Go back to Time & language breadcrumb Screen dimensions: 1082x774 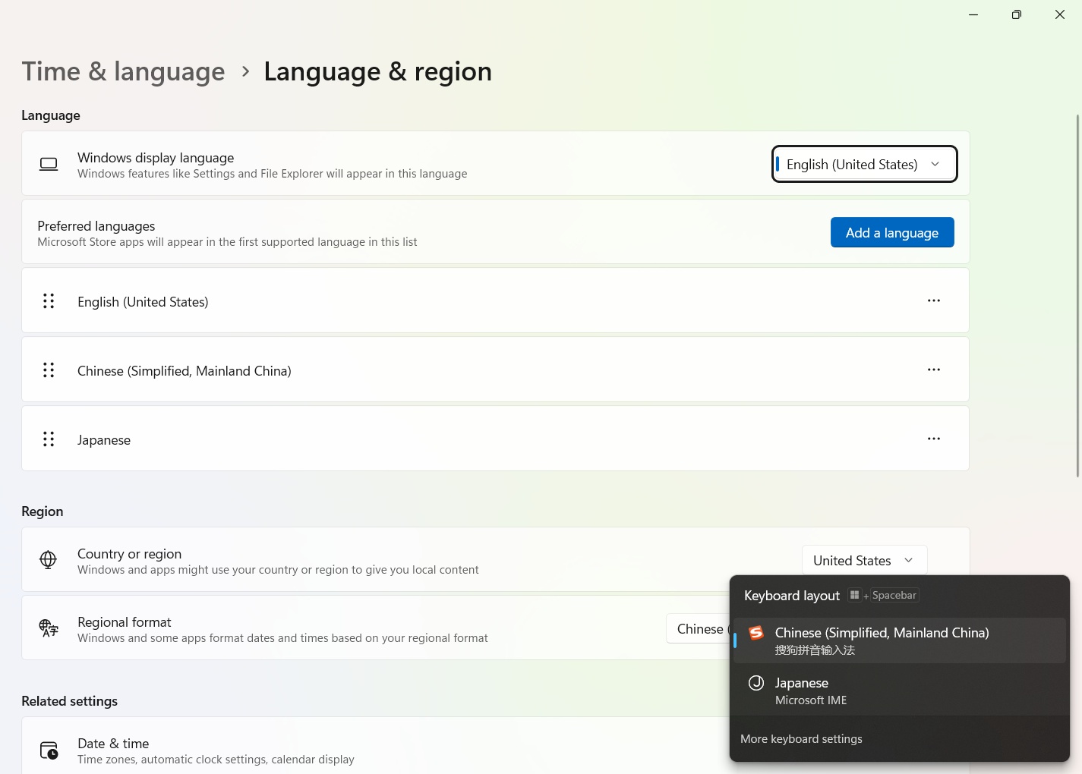pyautogui.click(x=123, y=71)
